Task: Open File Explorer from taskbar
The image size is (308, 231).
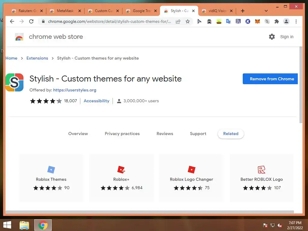Action: coord(24,225)
